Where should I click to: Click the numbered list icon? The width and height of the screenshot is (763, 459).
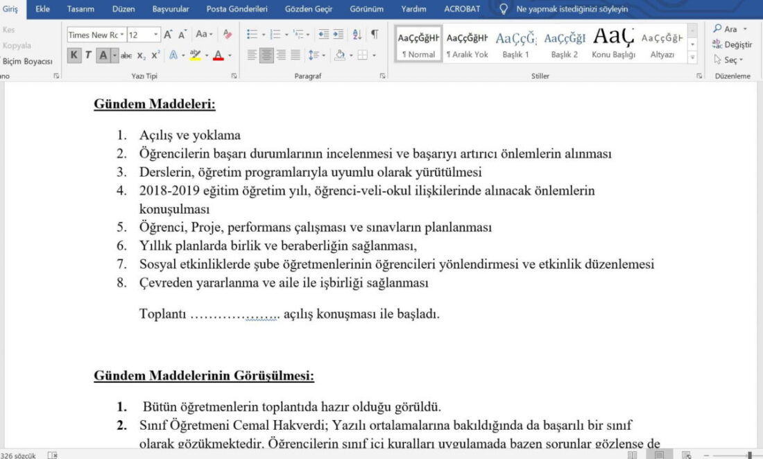click(x=275, y=34)
